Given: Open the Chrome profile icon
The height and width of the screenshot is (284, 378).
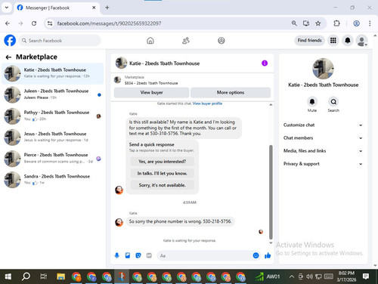Looking at the screenshot, I should 356,23.
